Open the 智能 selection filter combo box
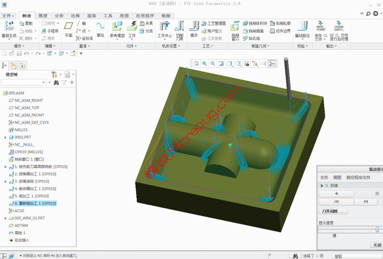This screenshot has height=259, width=383. point(357,256)
